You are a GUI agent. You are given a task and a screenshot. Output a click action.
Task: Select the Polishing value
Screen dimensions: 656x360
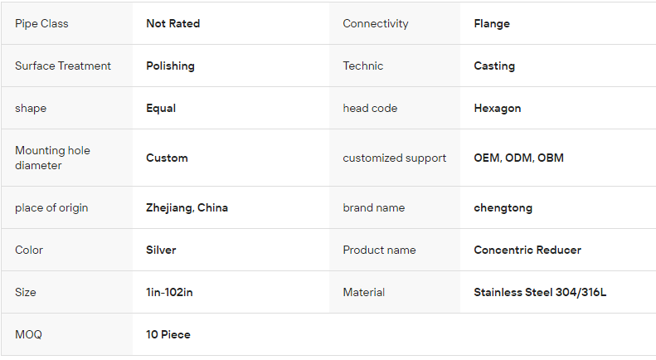pyautogui.click(x=170, y=66)
